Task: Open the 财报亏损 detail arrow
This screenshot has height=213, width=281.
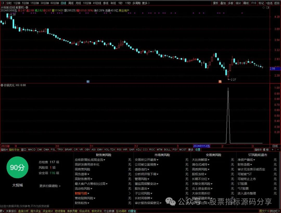Action: tap(130, 193)
